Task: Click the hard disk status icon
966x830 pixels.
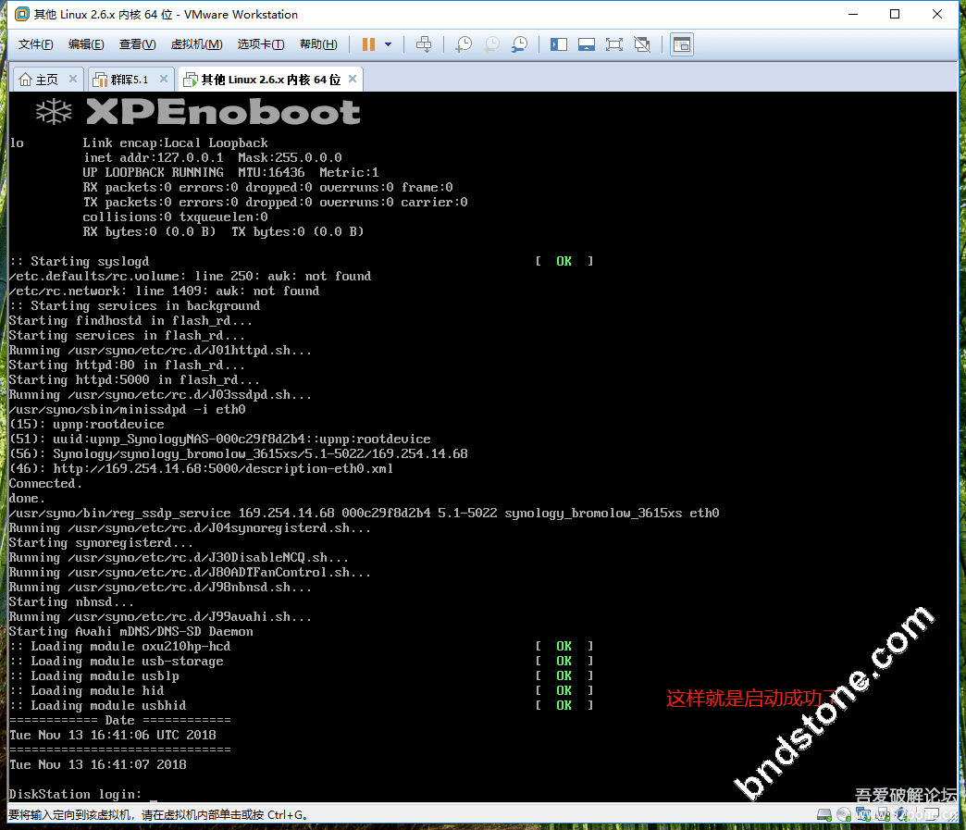Action: click(x=824, y=814)
